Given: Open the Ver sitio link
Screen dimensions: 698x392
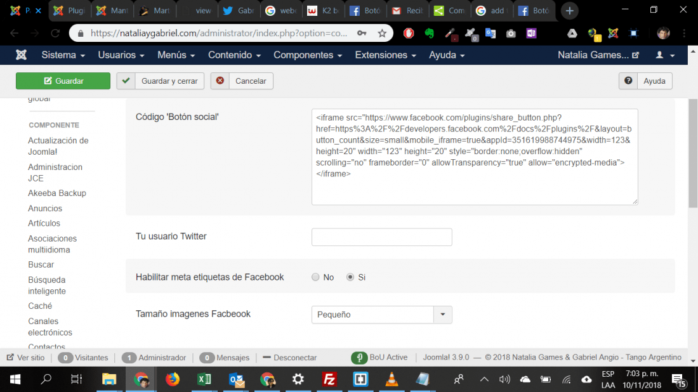Looking at the screenshot, I should pos(26,358).
